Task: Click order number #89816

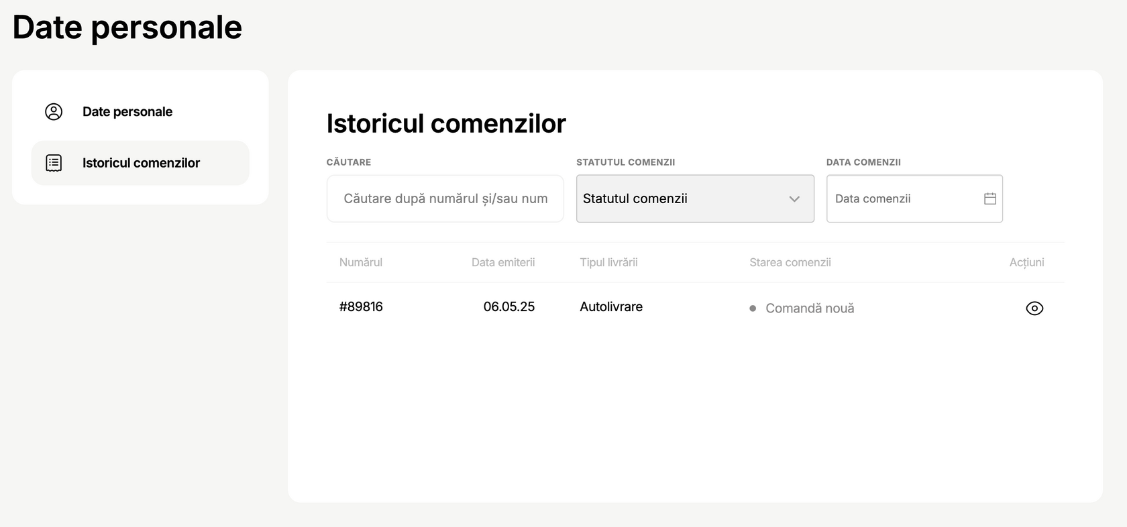Action: [x=361, y=306]
